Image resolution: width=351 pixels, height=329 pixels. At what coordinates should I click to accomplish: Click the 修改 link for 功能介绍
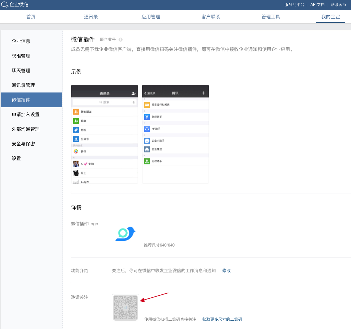pos(226,270)
